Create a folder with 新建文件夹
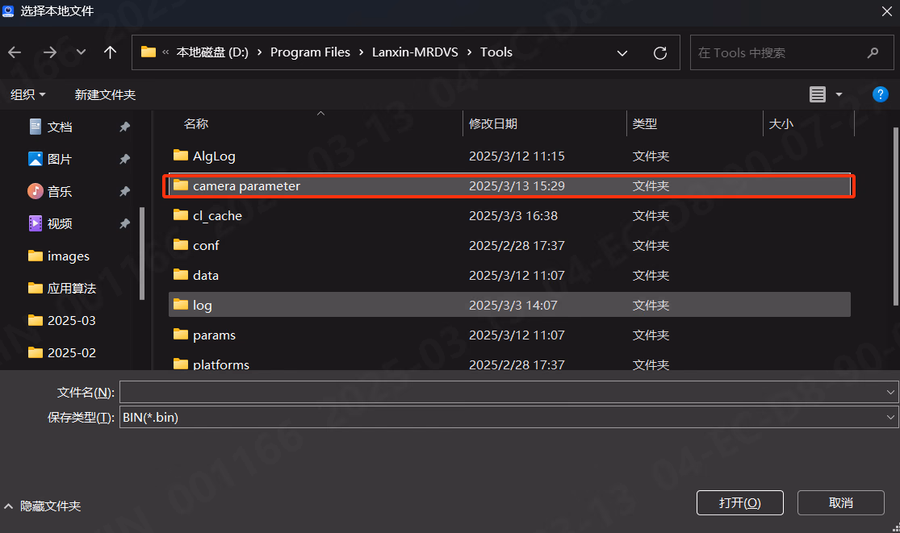 click(x=105, y=94)
